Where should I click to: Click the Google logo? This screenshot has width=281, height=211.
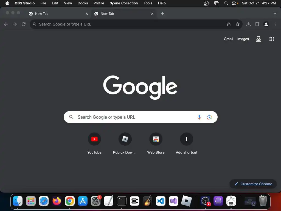[140, 87]
